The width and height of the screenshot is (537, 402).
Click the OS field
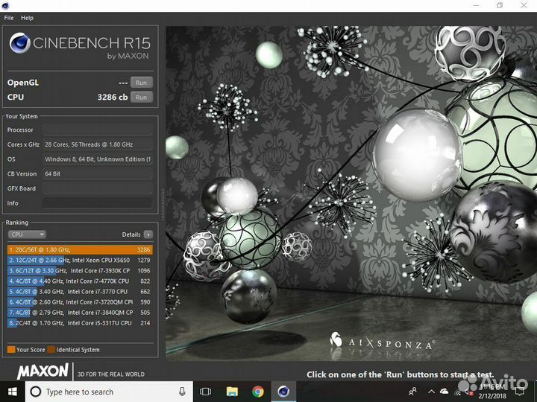pyautogui.click(x=97, y=159)
